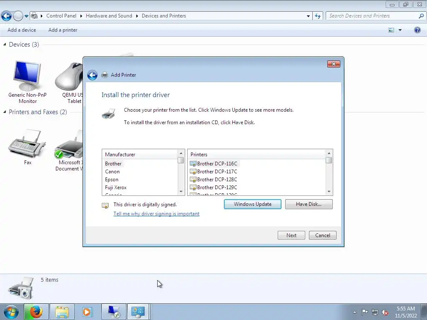Expand the arrow before Control Panel breadcrumb
The width and height of the screenshot is (427, 320).
click(42, 16)
